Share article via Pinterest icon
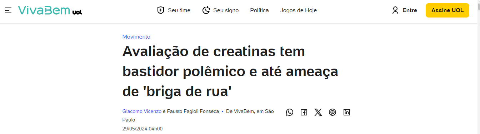Screen dimensions: 480x134 [332, 112]
